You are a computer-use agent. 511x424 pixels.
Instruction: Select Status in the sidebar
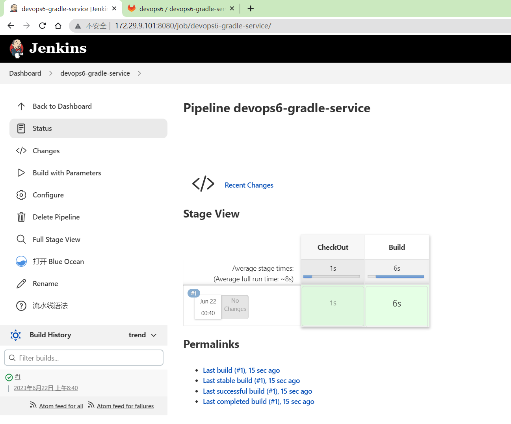(88, 128)
